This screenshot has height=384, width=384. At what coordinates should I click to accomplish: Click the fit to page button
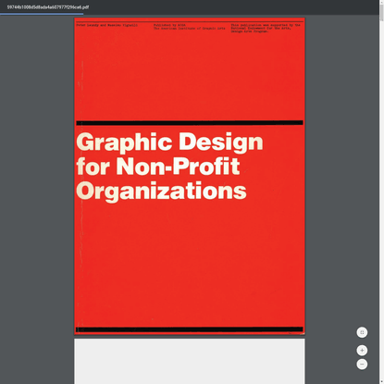(362, 332)
